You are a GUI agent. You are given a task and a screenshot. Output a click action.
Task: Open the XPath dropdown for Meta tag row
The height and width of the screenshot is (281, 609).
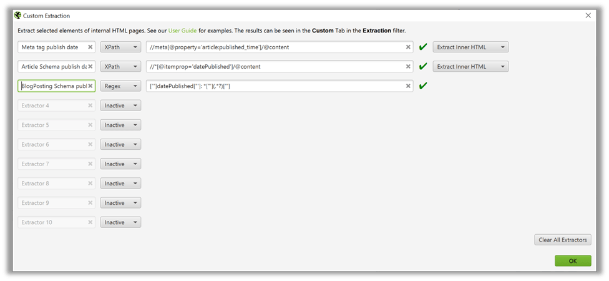[x=120, y=47]
